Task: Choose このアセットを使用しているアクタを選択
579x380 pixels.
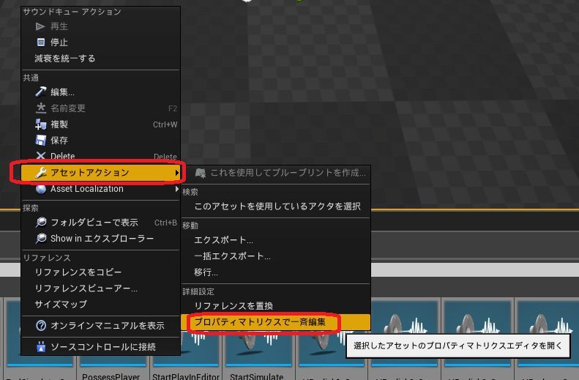Action: click(276, 206)
